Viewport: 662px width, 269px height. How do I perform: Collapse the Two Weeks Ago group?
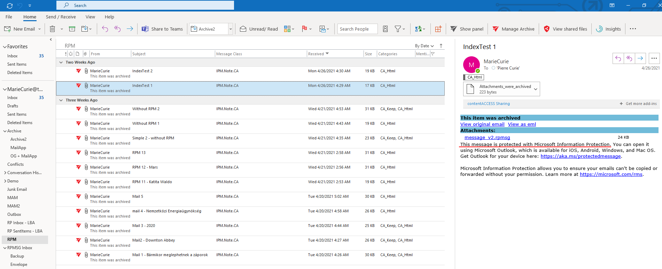click(x=61, y=63)
